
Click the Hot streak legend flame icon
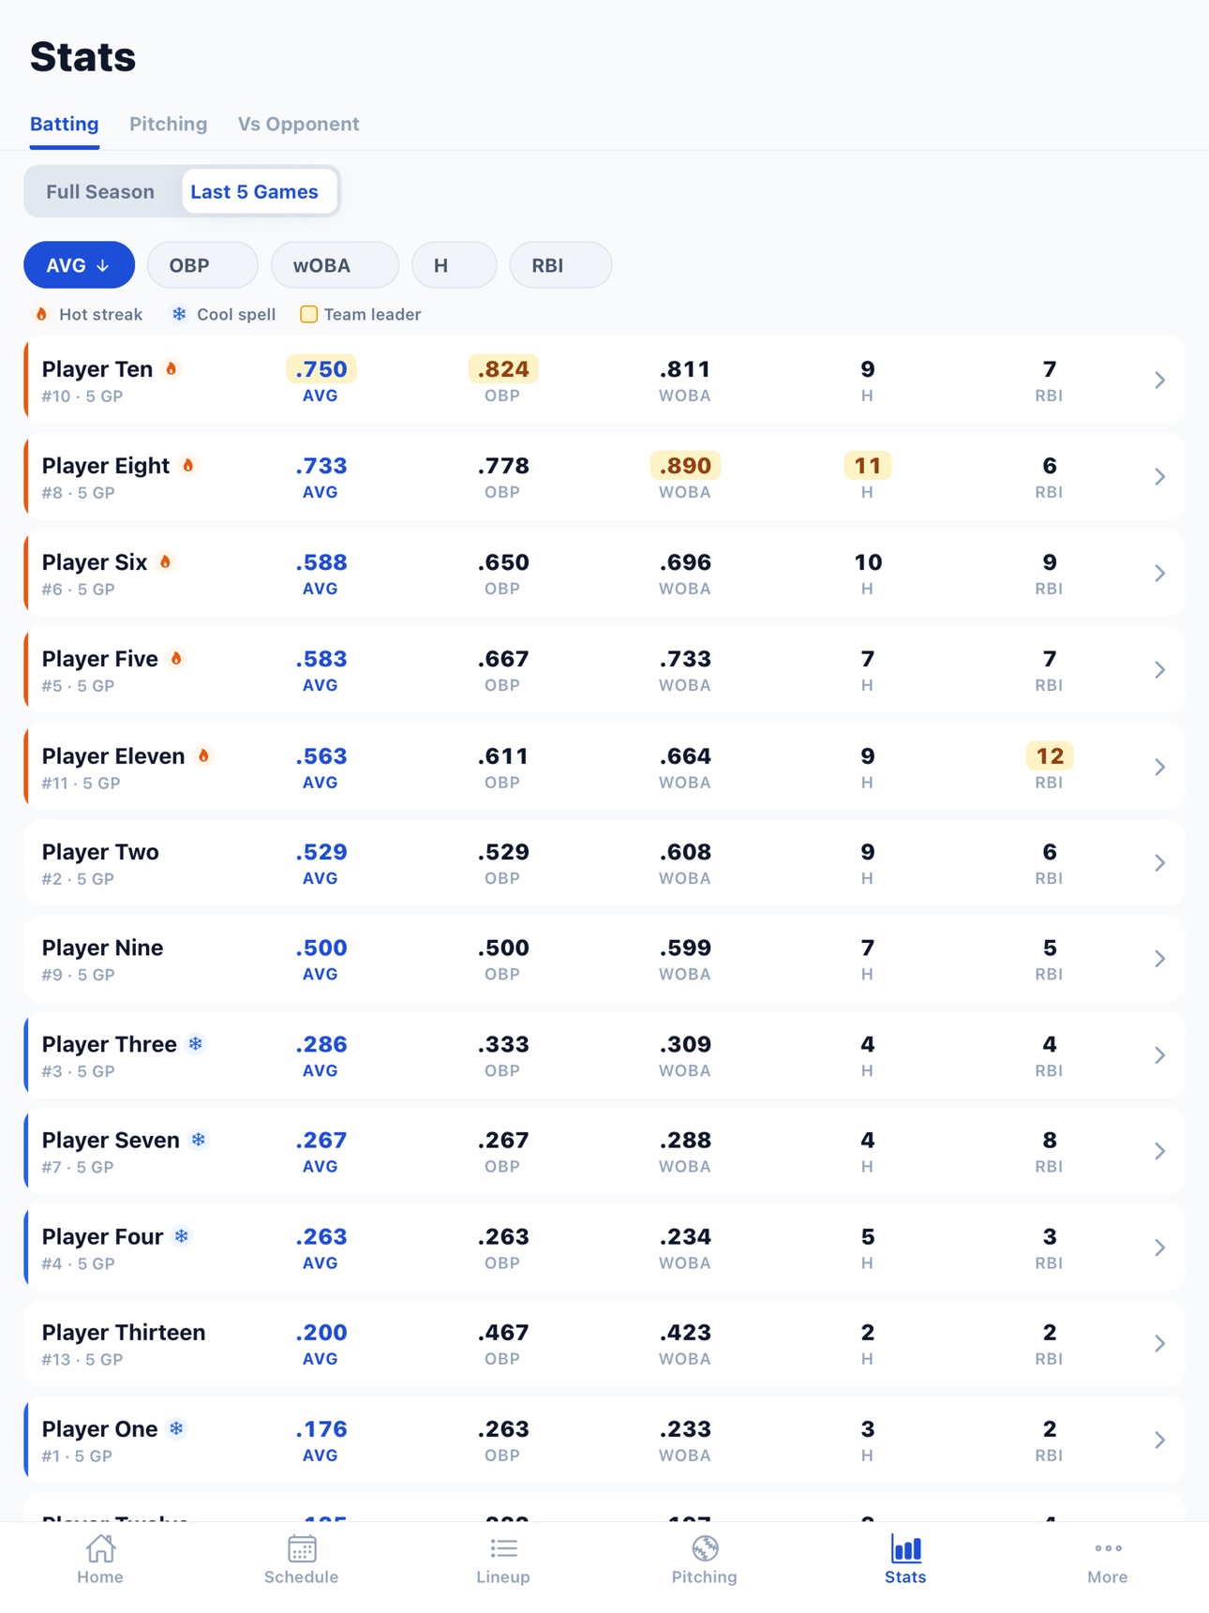41,314
